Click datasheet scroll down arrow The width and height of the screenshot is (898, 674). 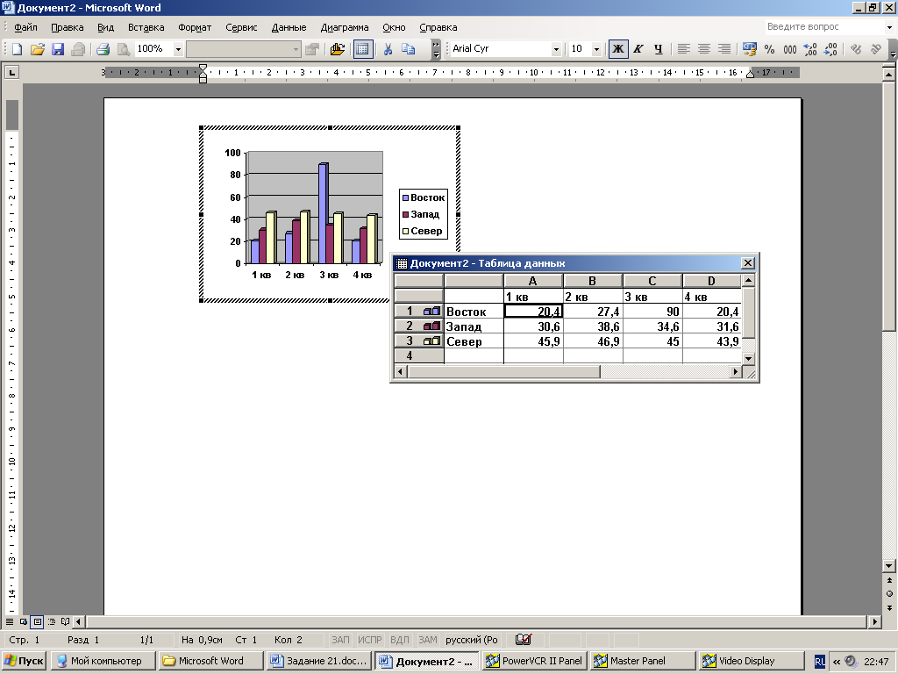click(748, 358)
